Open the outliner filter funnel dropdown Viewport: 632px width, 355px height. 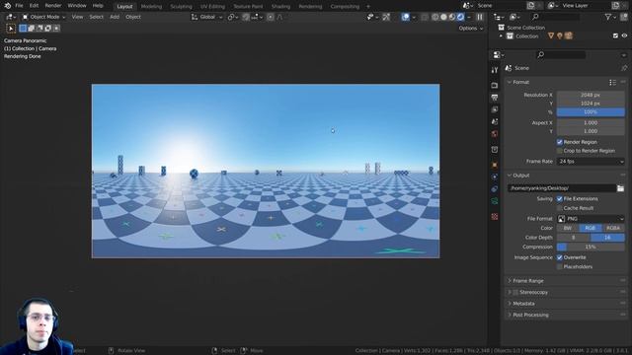[610, 17]
